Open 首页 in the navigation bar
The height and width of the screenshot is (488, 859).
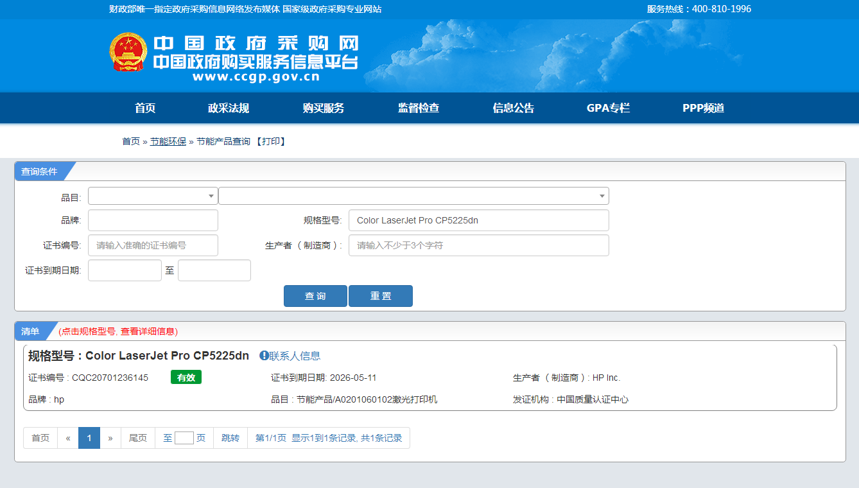(145, 108)
